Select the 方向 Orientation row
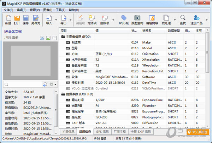Screen dimensions: 212x143 click(132, 54)
